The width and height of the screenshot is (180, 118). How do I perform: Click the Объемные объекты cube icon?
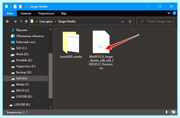coord(13,36)
